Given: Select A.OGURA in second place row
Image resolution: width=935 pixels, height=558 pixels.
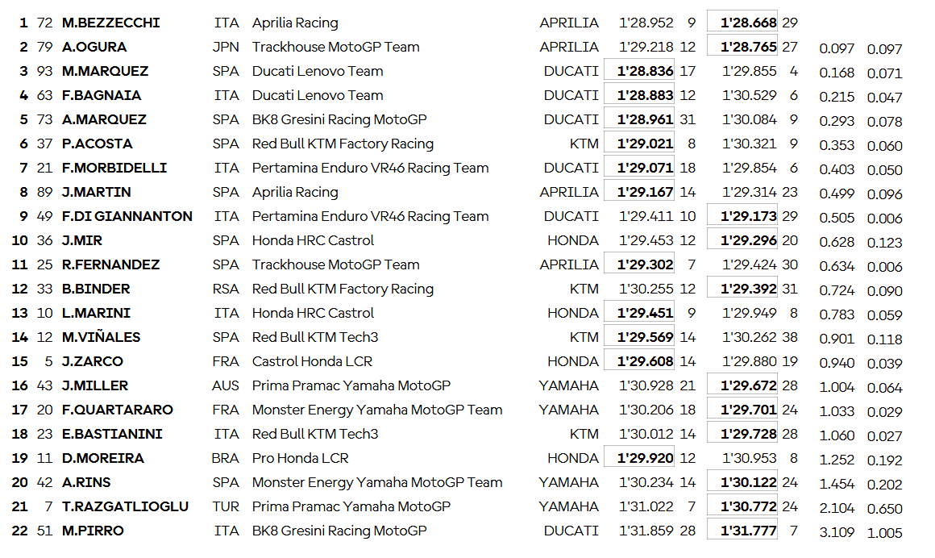Looking at the screenshot, I should 94,47.
